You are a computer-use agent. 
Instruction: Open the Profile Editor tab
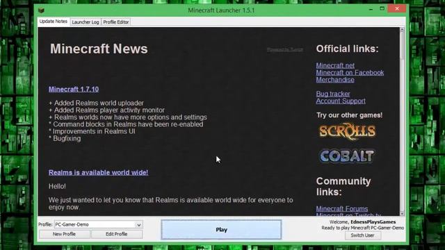click(x=116, y=22)
